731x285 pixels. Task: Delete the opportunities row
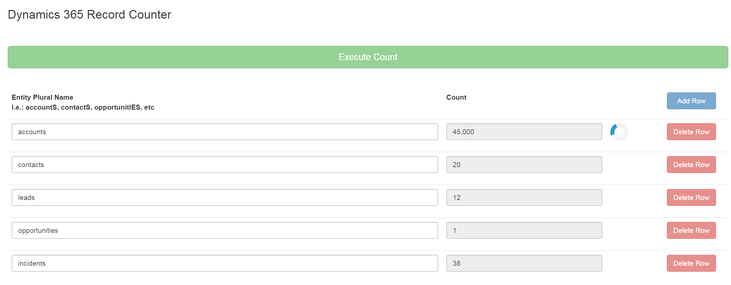691,231
